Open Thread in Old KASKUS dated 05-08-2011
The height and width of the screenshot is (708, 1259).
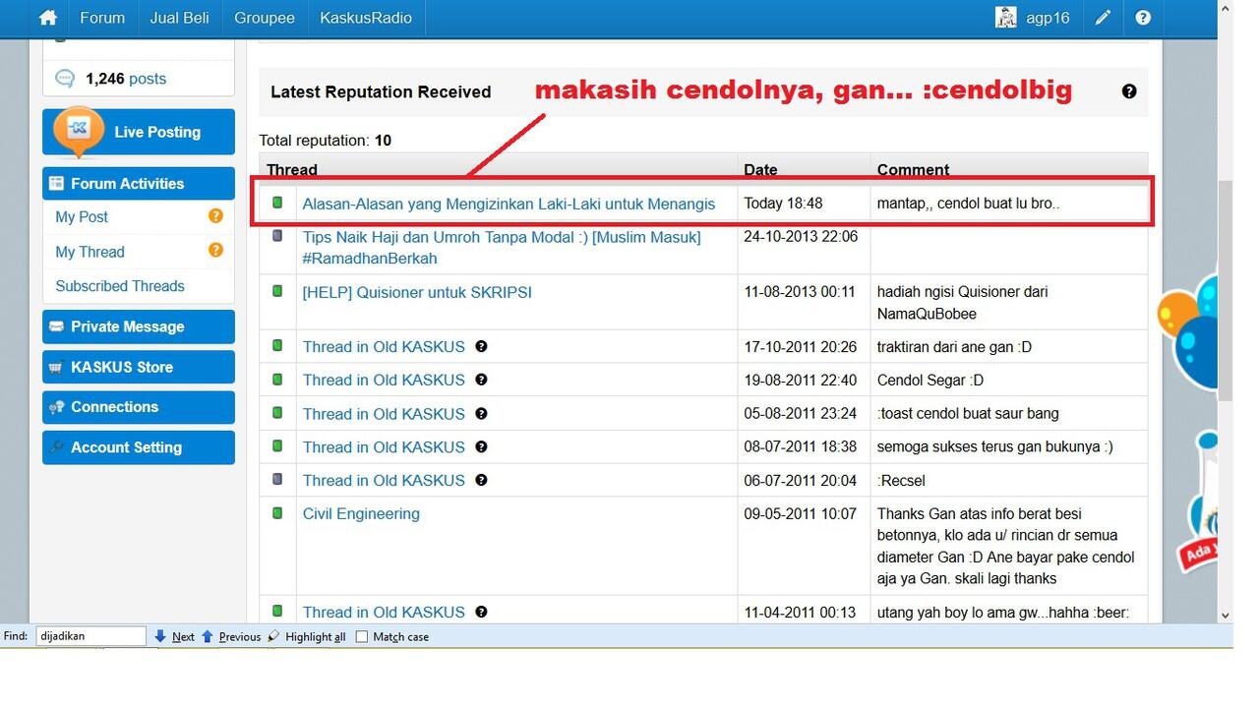[x=384, y=413]
